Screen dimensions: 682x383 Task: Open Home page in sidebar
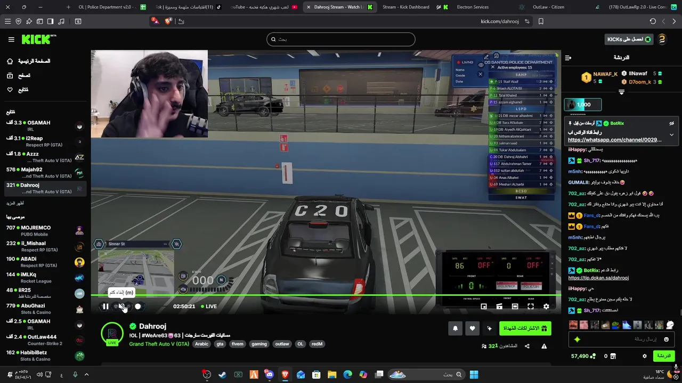[28, 61]
